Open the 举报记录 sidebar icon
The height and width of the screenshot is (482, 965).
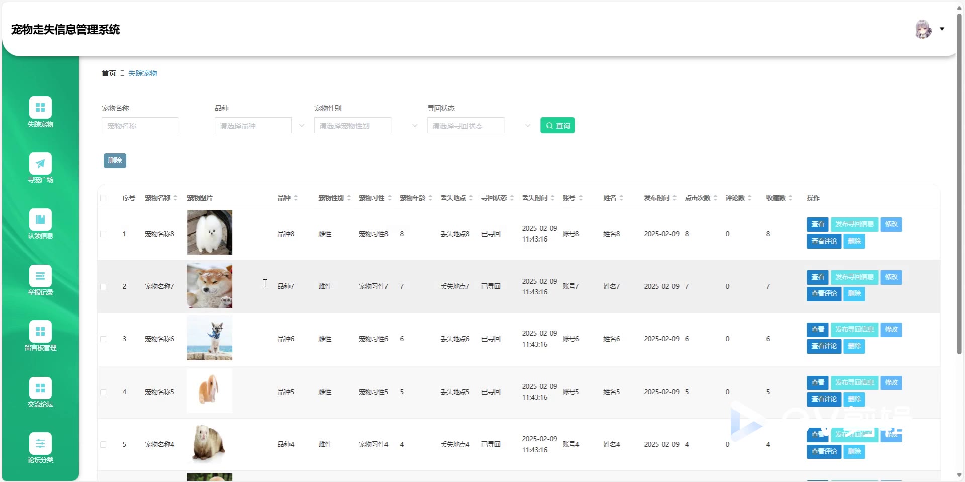tap(40, 276)
